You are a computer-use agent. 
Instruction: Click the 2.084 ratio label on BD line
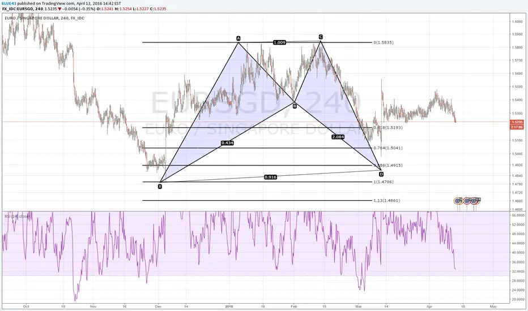[338, 137]
